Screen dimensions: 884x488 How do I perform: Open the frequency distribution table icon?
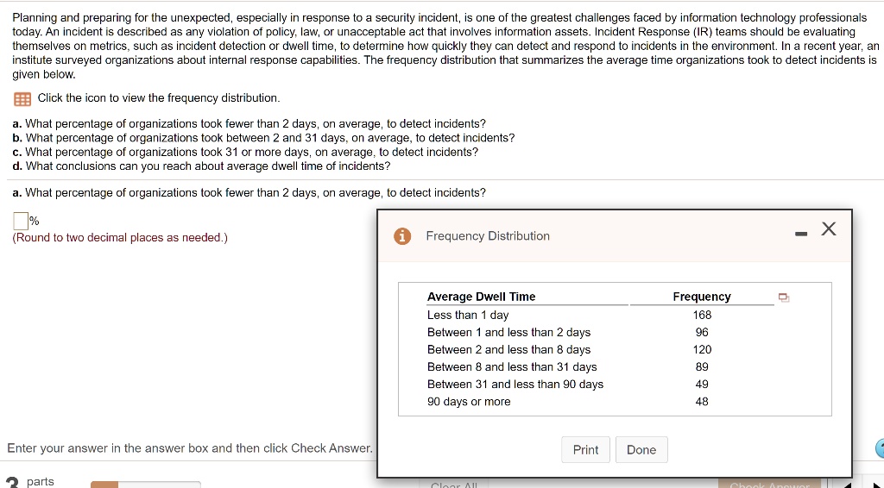[x=22, y=98]
